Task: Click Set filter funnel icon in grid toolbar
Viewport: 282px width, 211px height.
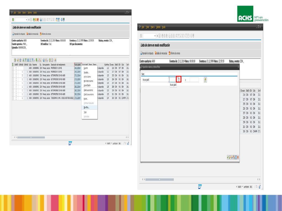Action: [33, 60]
